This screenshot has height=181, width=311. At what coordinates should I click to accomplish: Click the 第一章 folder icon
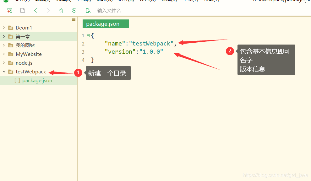[x=11, y=36]
